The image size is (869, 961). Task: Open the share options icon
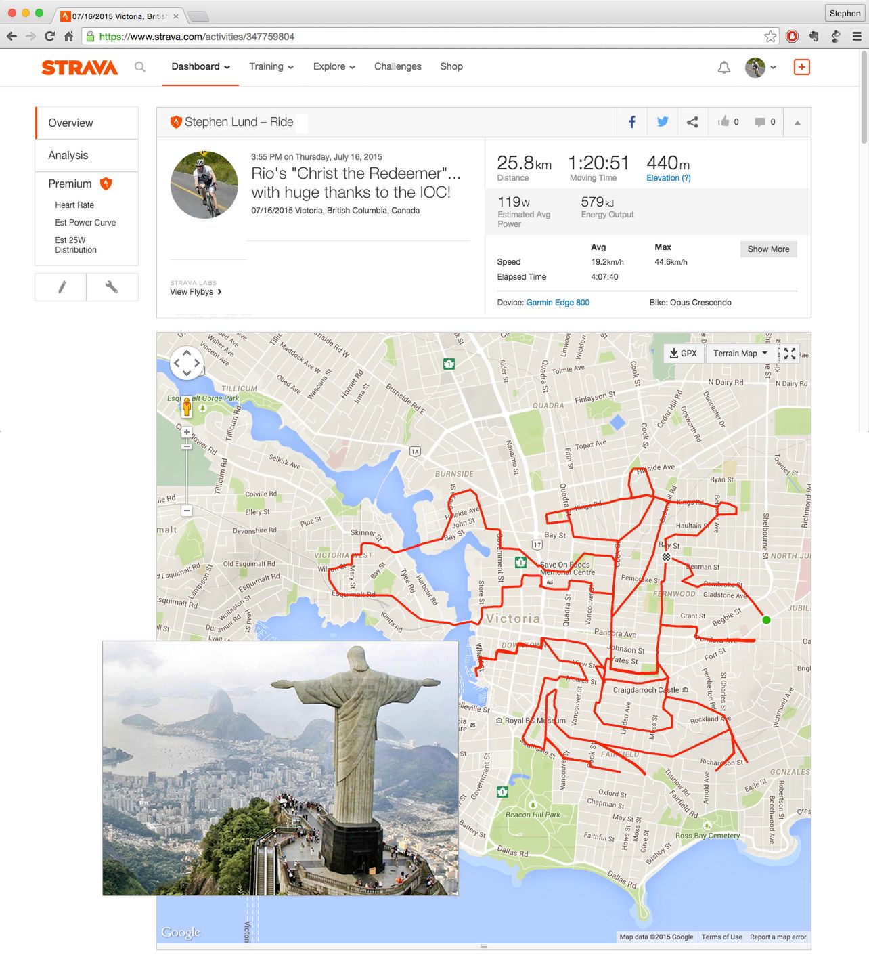point(692,122)
